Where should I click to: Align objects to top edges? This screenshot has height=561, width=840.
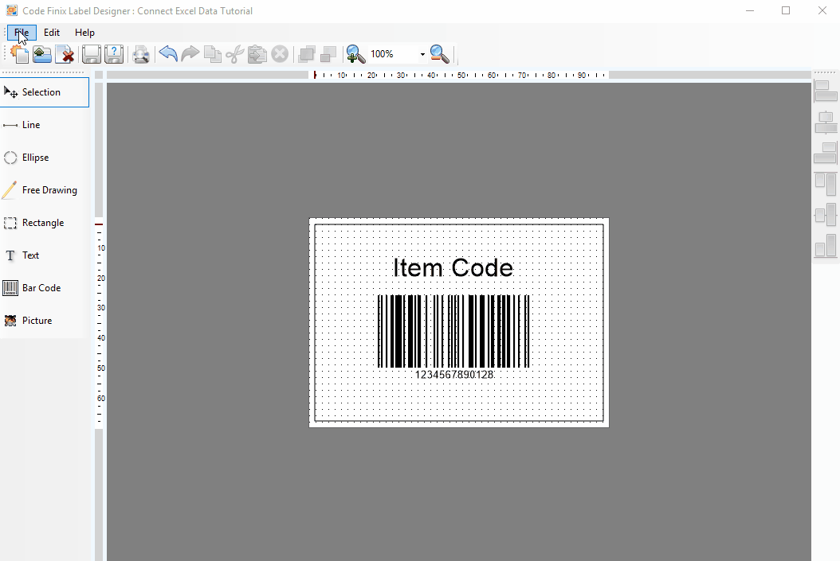coord(826,184)
